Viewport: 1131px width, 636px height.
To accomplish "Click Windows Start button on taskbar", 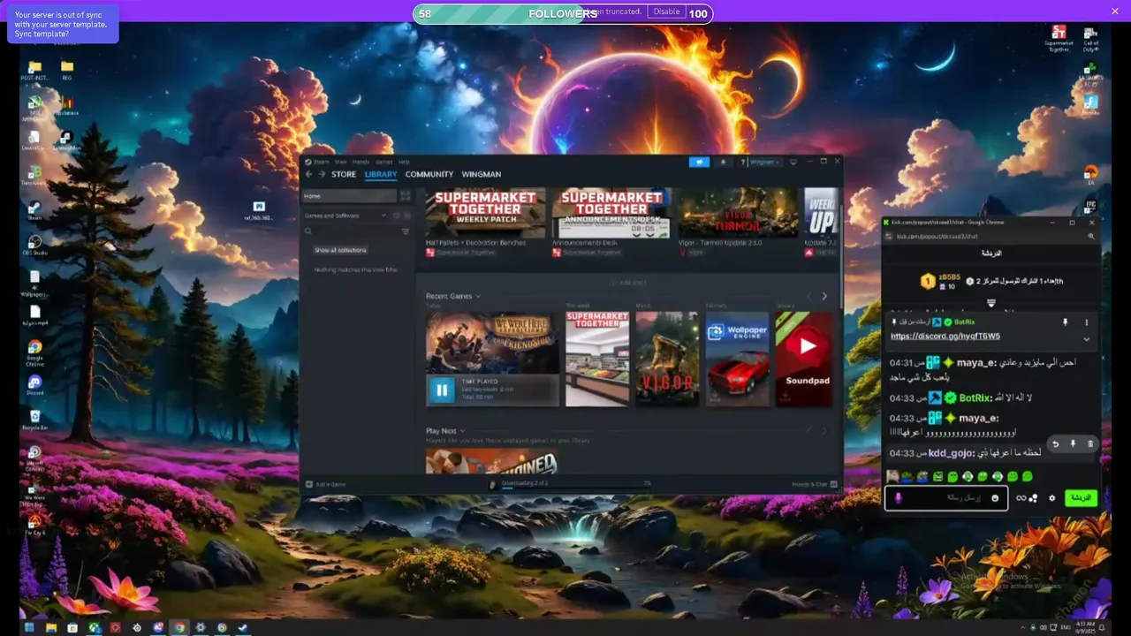I will (29, 628).
